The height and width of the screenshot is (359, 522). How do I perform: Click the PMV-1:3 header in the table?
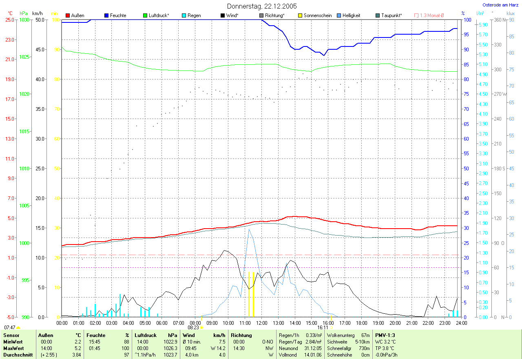[385, 335]
